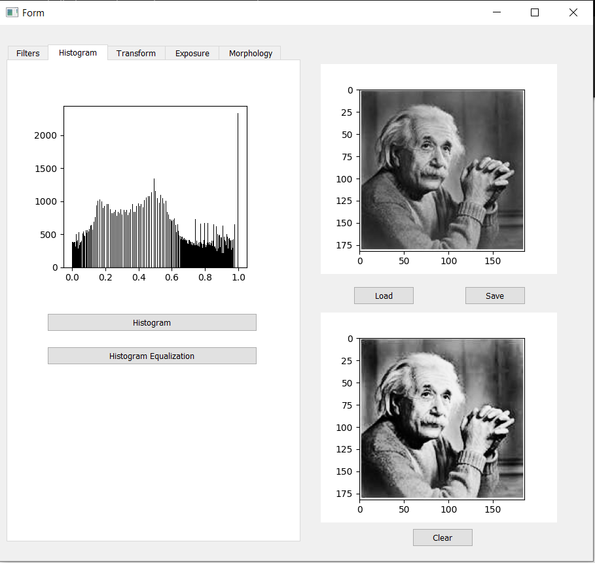Click the equalized Einstein image above the Clear button

(442, 418)
